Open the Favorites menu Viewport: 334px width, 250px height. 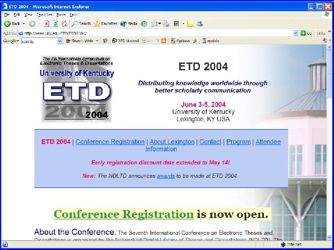pyautogui.click(x=45, y=14)
